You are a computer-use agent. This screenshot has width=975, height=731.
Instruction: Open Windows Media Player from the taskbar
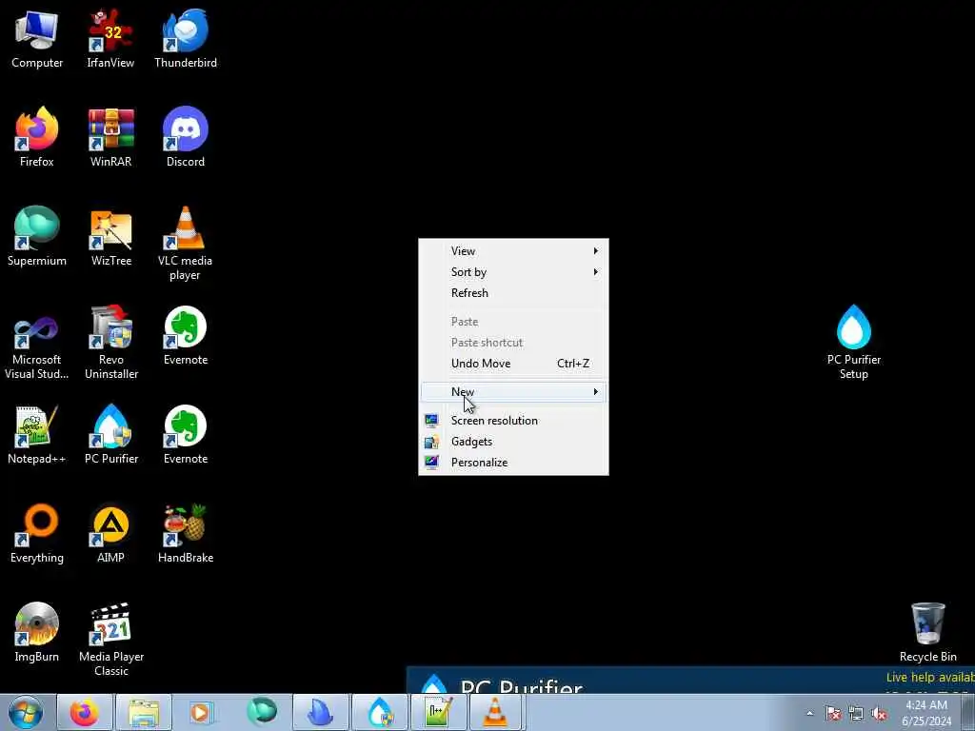click(x=202, y=712)
